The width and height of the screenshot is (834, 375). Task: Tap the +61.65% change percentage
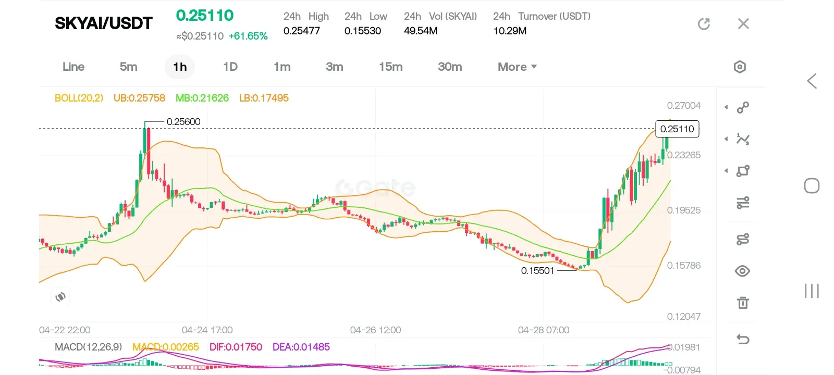point(248,36)
